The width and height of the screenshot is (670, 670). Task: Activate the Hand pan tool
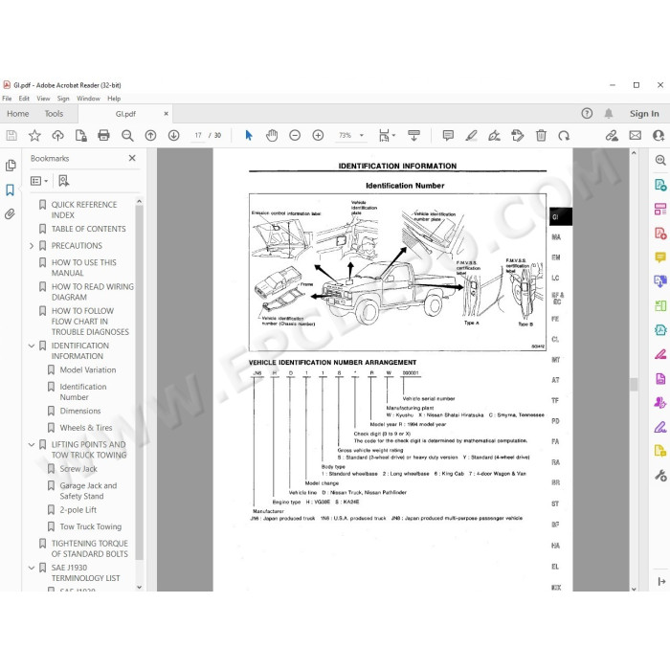point(272,136)
